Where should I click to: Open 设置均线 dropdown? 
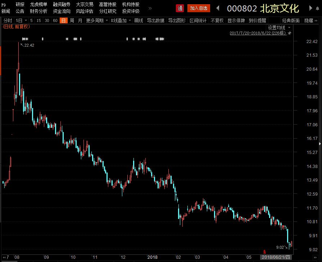pyautogui.click(x=279, y=28)
